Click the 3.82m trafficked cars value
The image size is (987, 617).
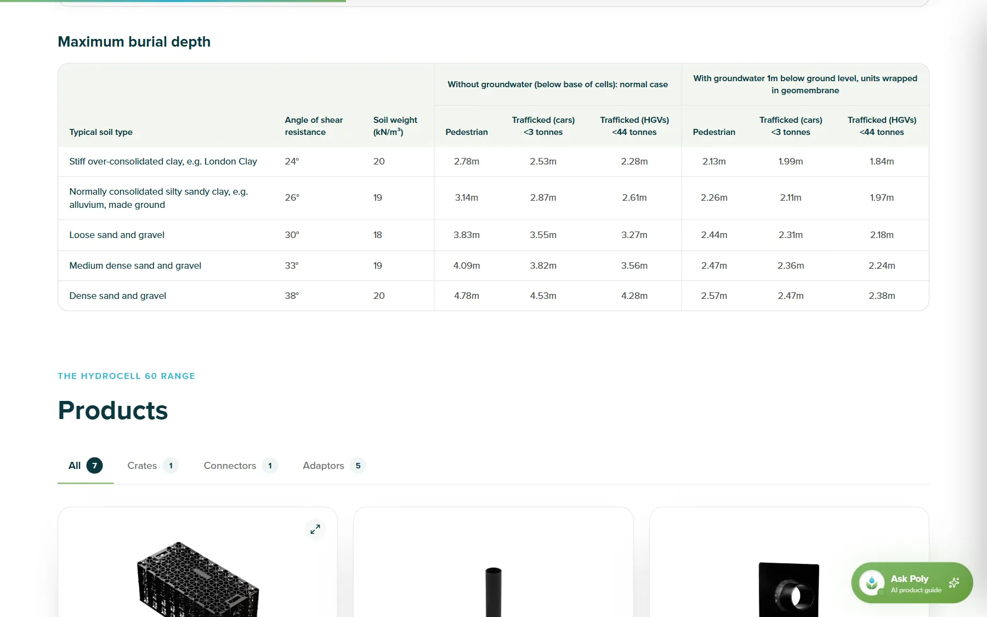[543, 265]
